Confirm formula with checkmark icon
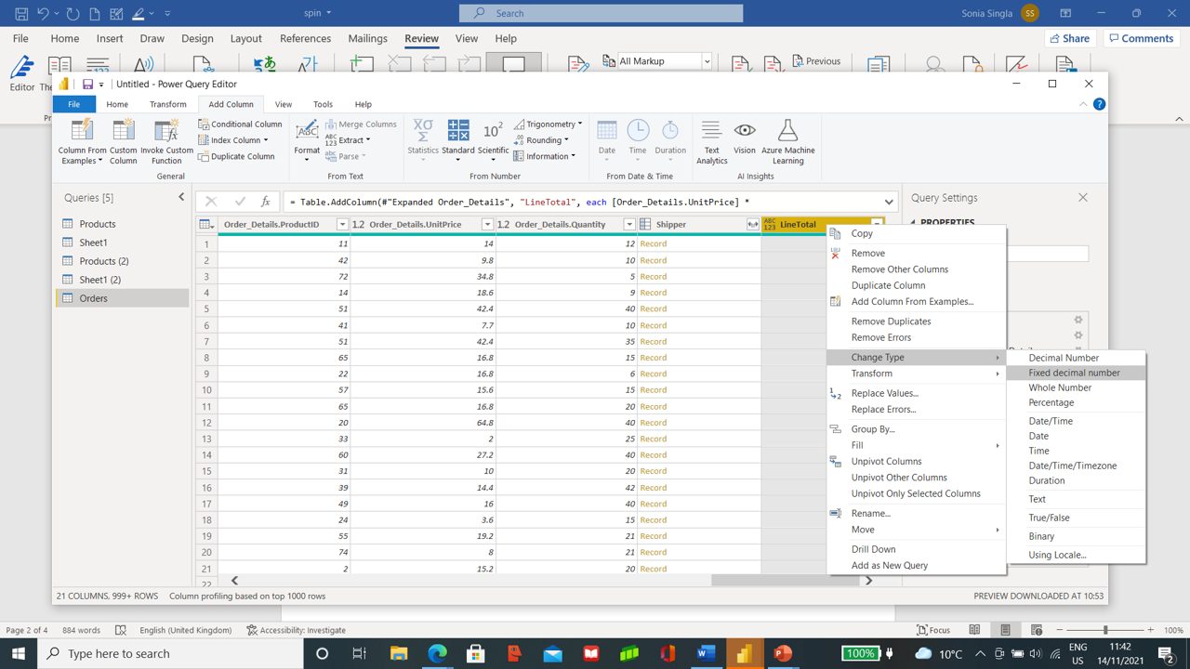Viewport: 1190px width, 669px height. pyautogui.click(x=240, y=202)
